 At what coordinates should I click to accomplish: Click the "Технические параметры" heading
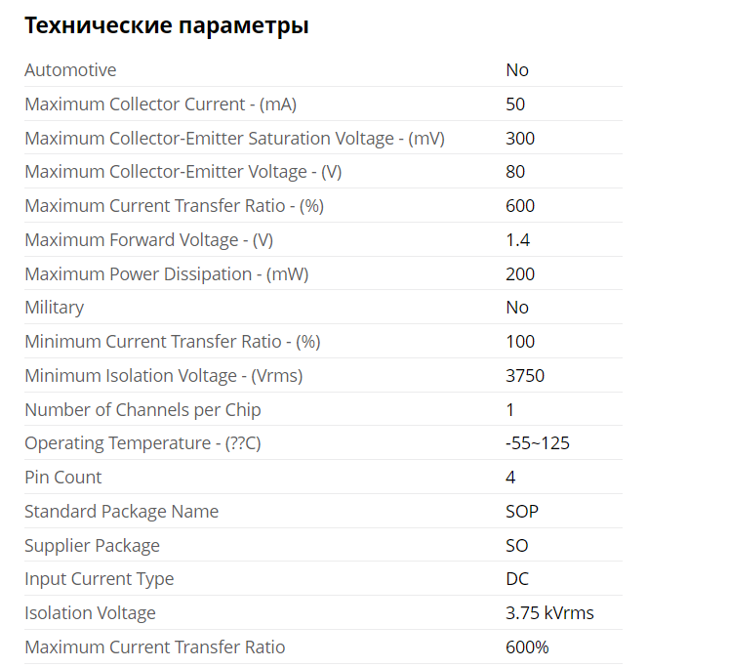click(x=167, y=26)
